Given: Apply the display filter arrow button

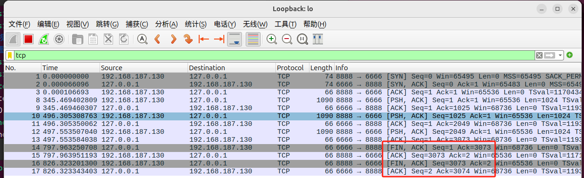Looking at the screenshot, I should point(550,55).
